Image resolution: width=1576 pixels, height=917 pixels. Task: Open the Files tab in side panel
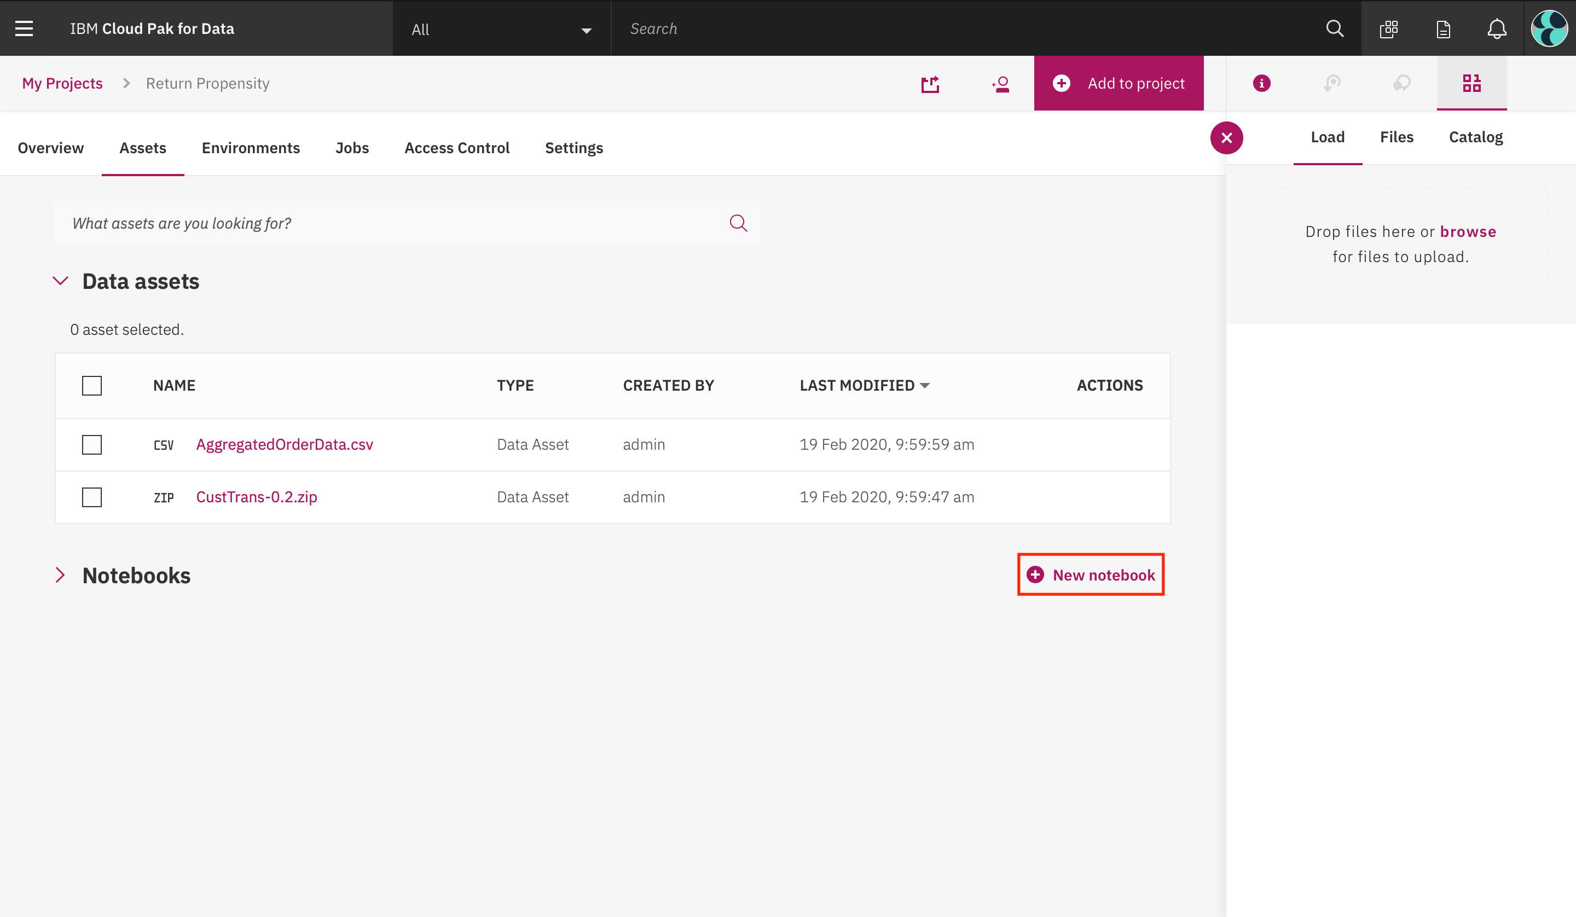(1396, 137)
